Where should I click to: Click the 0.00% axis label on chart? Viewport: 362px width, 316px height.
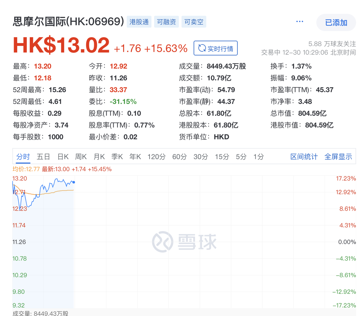[347, 242]
